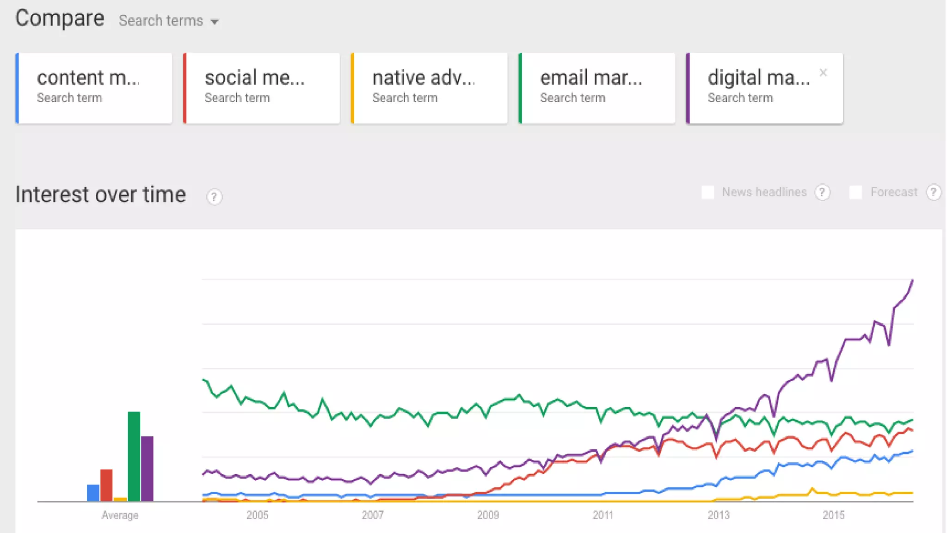This screenshot has width=947, height=533.
Task: Click the Forecast help question icon
Action: click(x=933, y=192)
